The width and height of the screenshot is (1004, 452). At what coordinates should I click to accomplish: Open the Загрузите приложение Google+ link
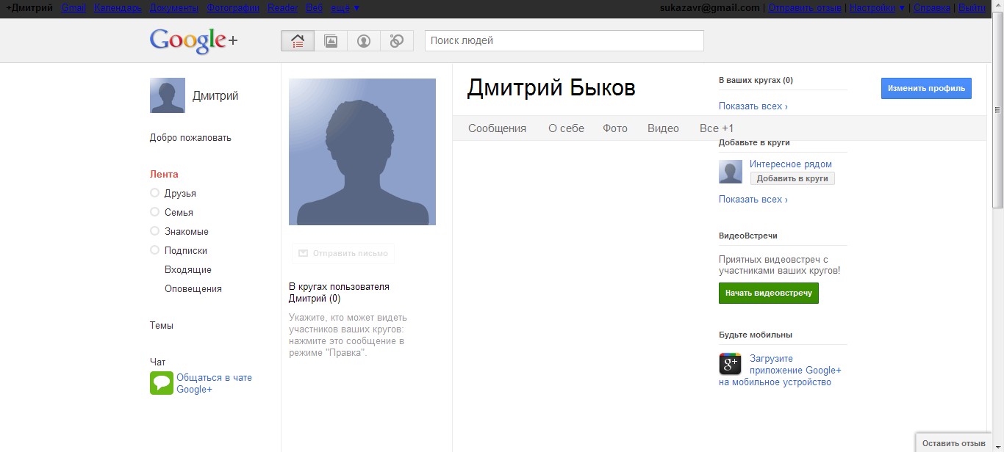[x=781, y=371]
